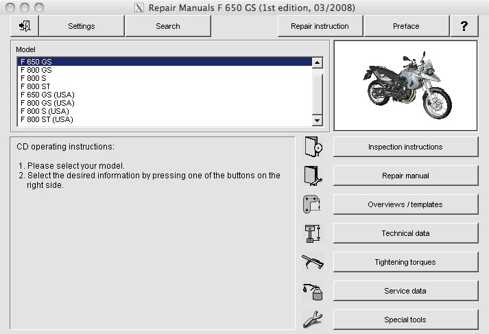Open Service data
The height and width of the screenshot is (334, 489).
405,291
